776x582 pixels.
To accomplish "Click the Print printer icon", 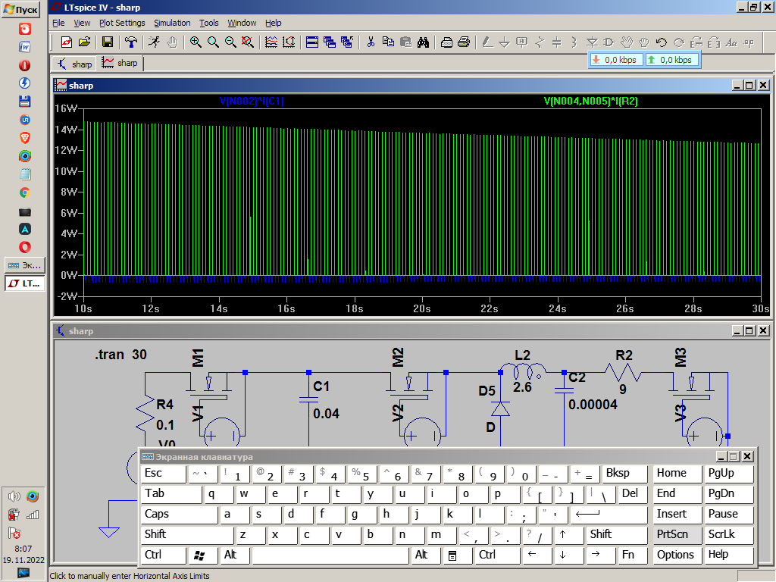I will (x=464, y=42).
